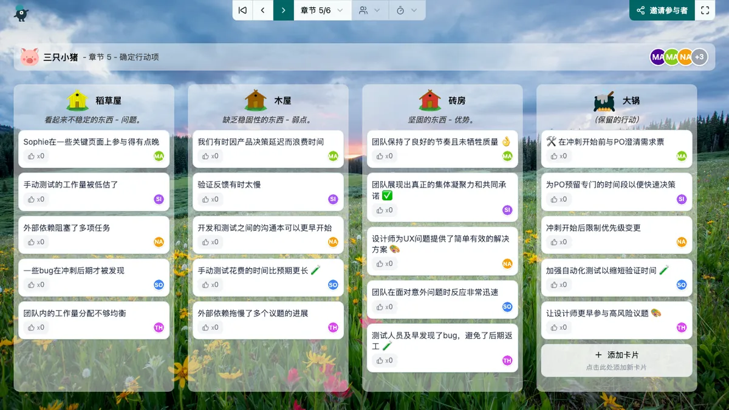Go to previous chapter arrow
This screenshot has width=729, height=410.
coord(263,10)
